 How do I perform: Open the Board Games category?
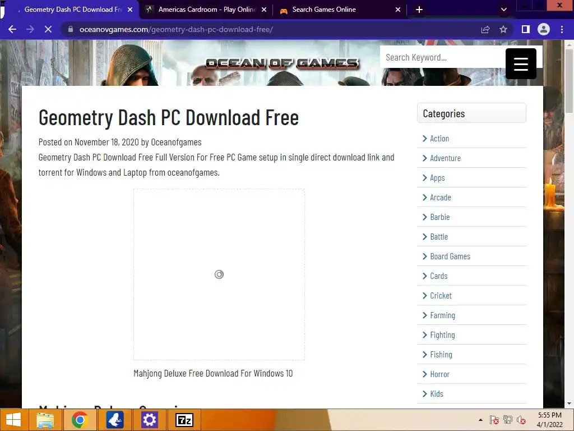450,256
